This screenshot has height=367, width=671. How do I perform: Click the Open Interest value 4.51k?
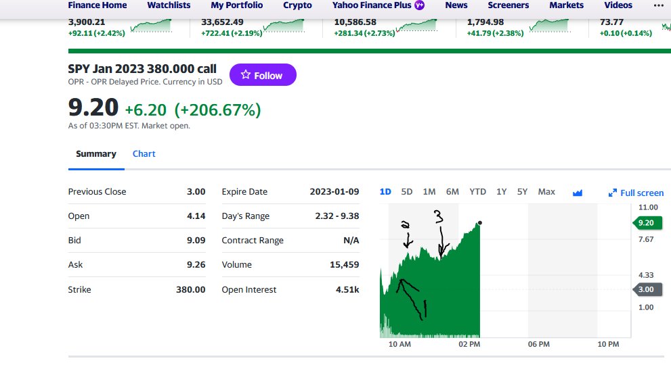347,290
